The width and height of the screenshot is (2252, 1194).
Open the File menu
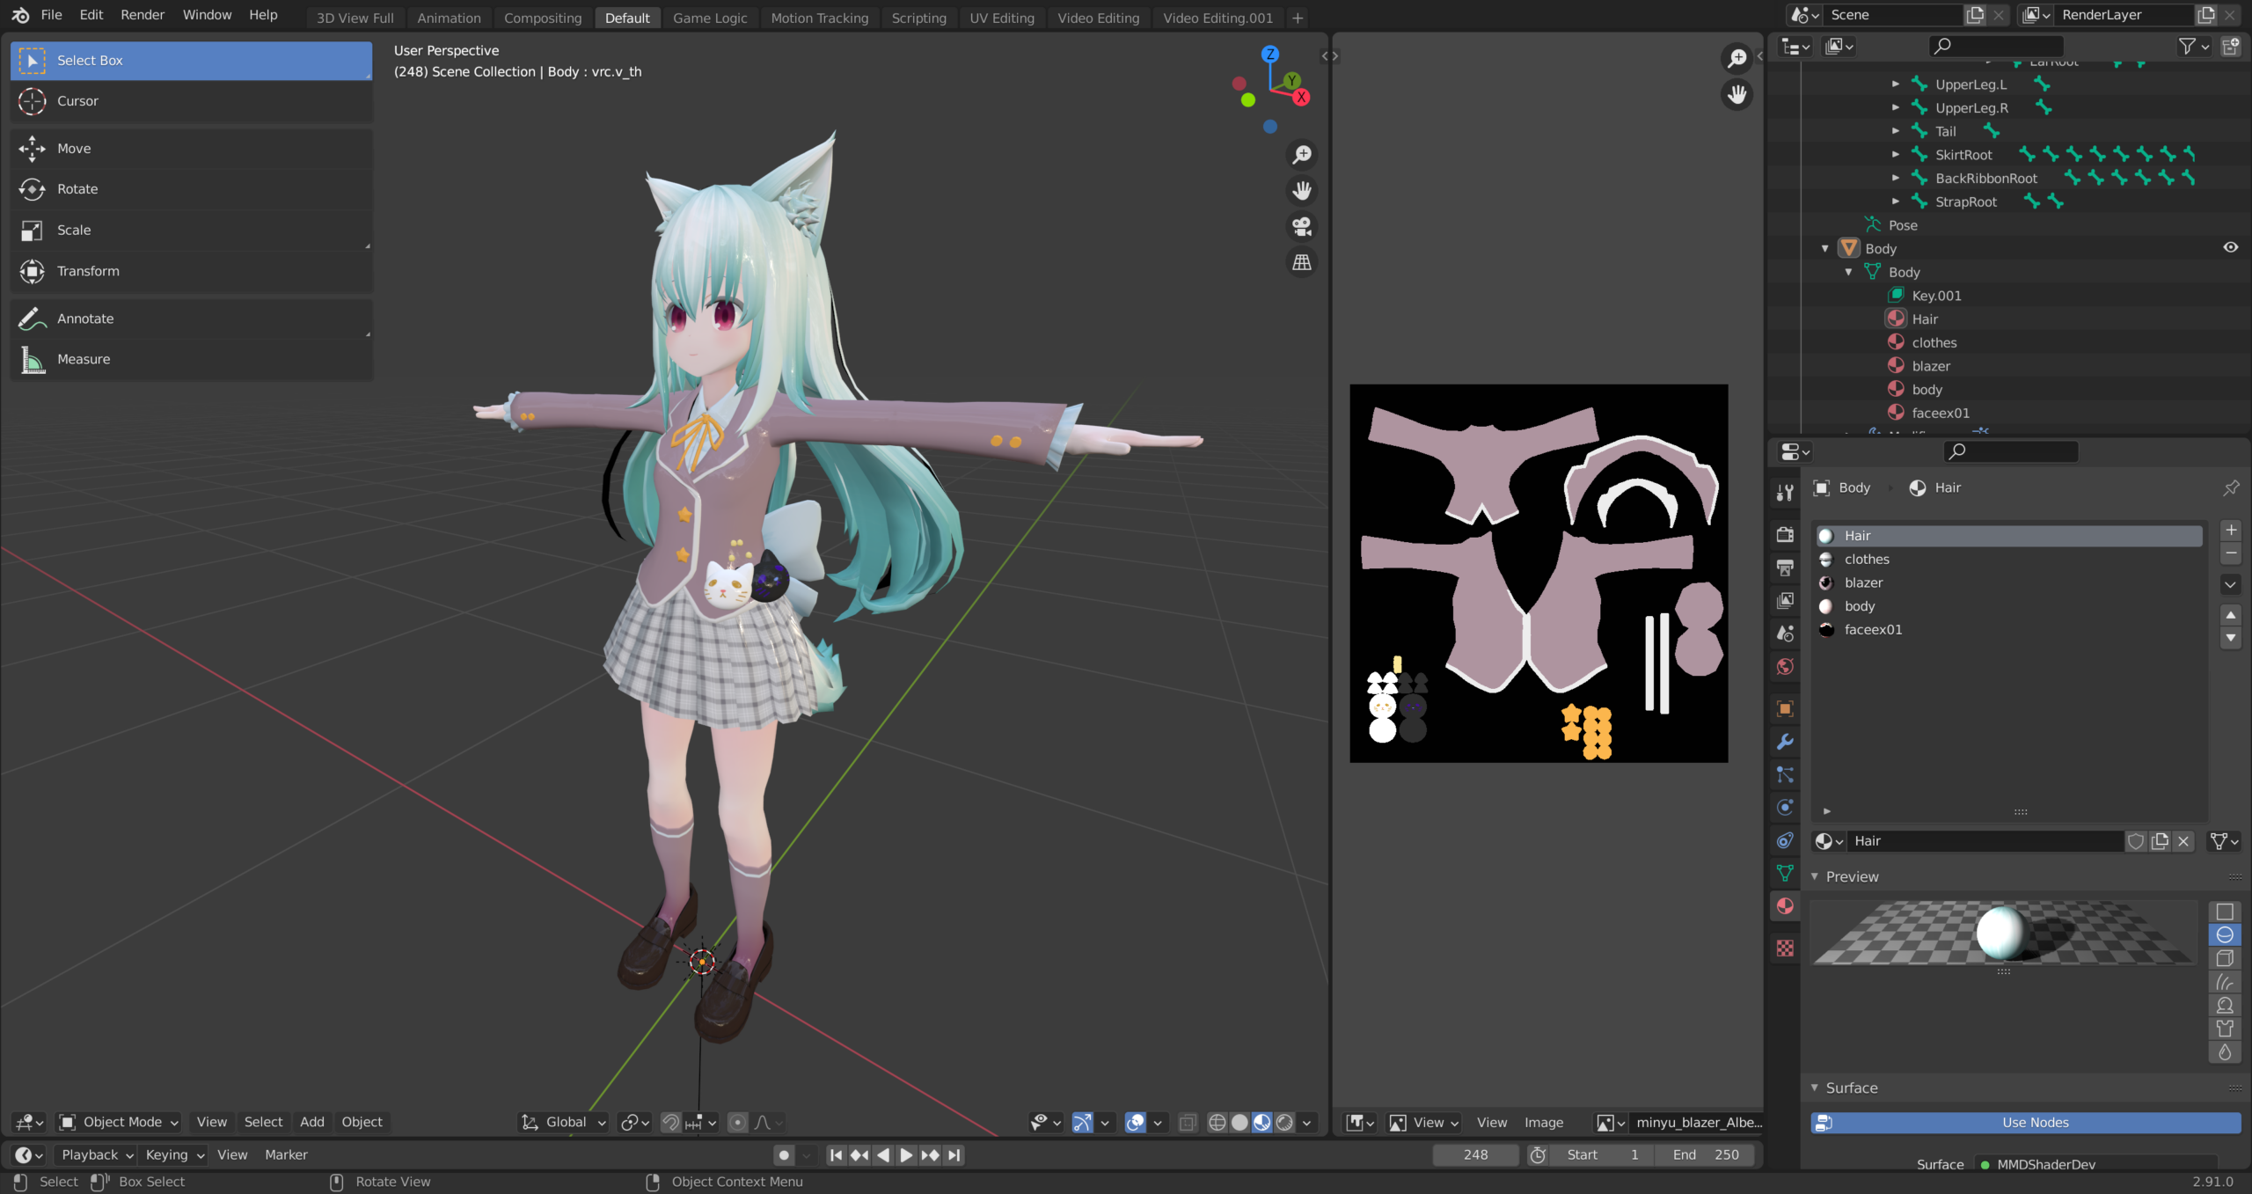(51, 15)
